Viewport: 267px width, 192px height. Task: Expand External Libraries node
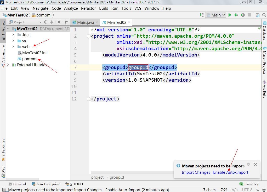[x=8, y=65]
